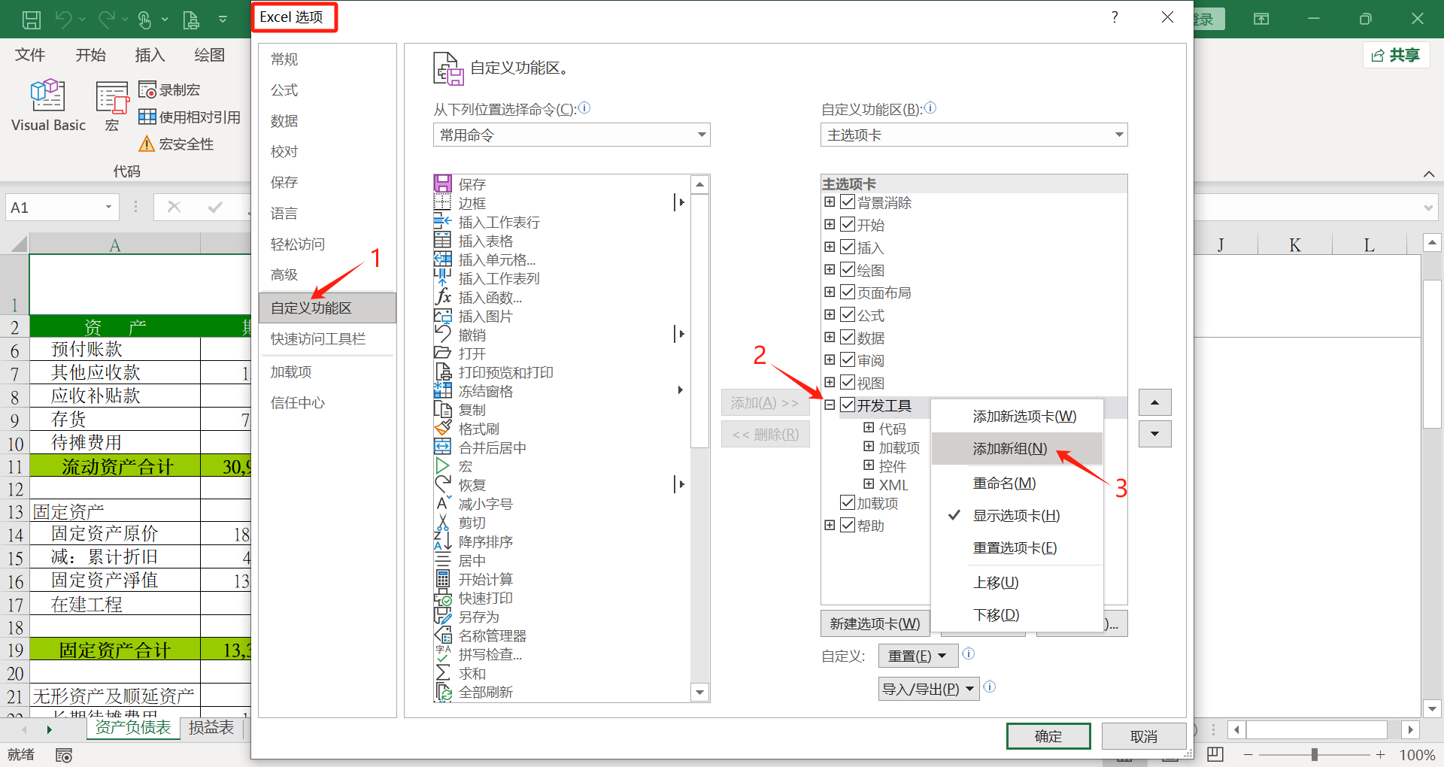1444x767 pixels.
Task: Click the 宏 (Macros) ribbon icon
Action: [x=112, y=98]
